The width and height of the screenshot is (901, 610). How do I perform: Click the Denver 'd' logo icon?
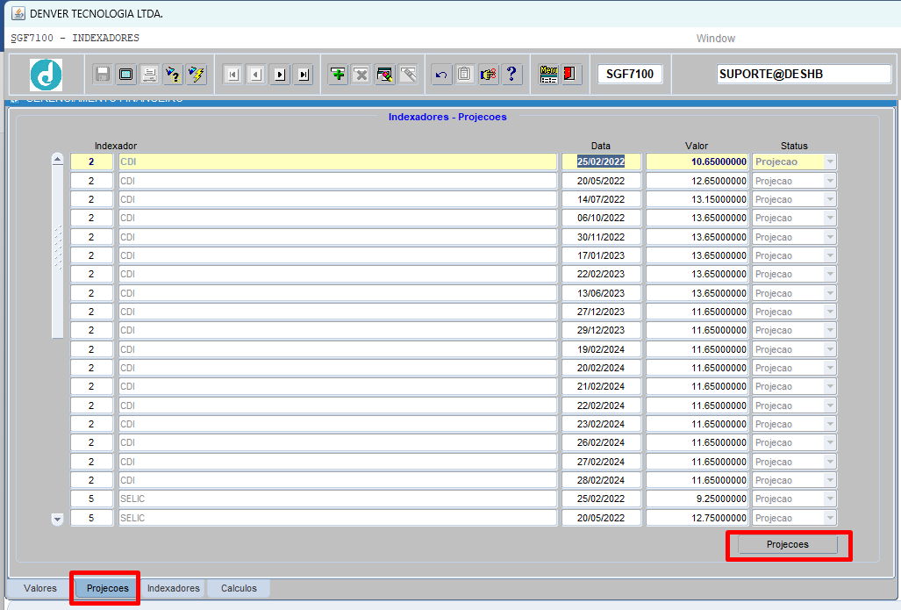pos(46,75)
